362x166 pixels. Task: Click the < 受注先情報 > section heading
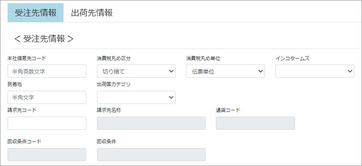pyautogui.click(x=44, y=39)
